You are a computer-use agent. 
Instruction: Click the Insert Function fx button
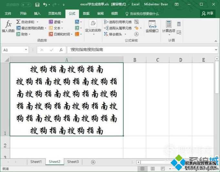coord(8,26)
